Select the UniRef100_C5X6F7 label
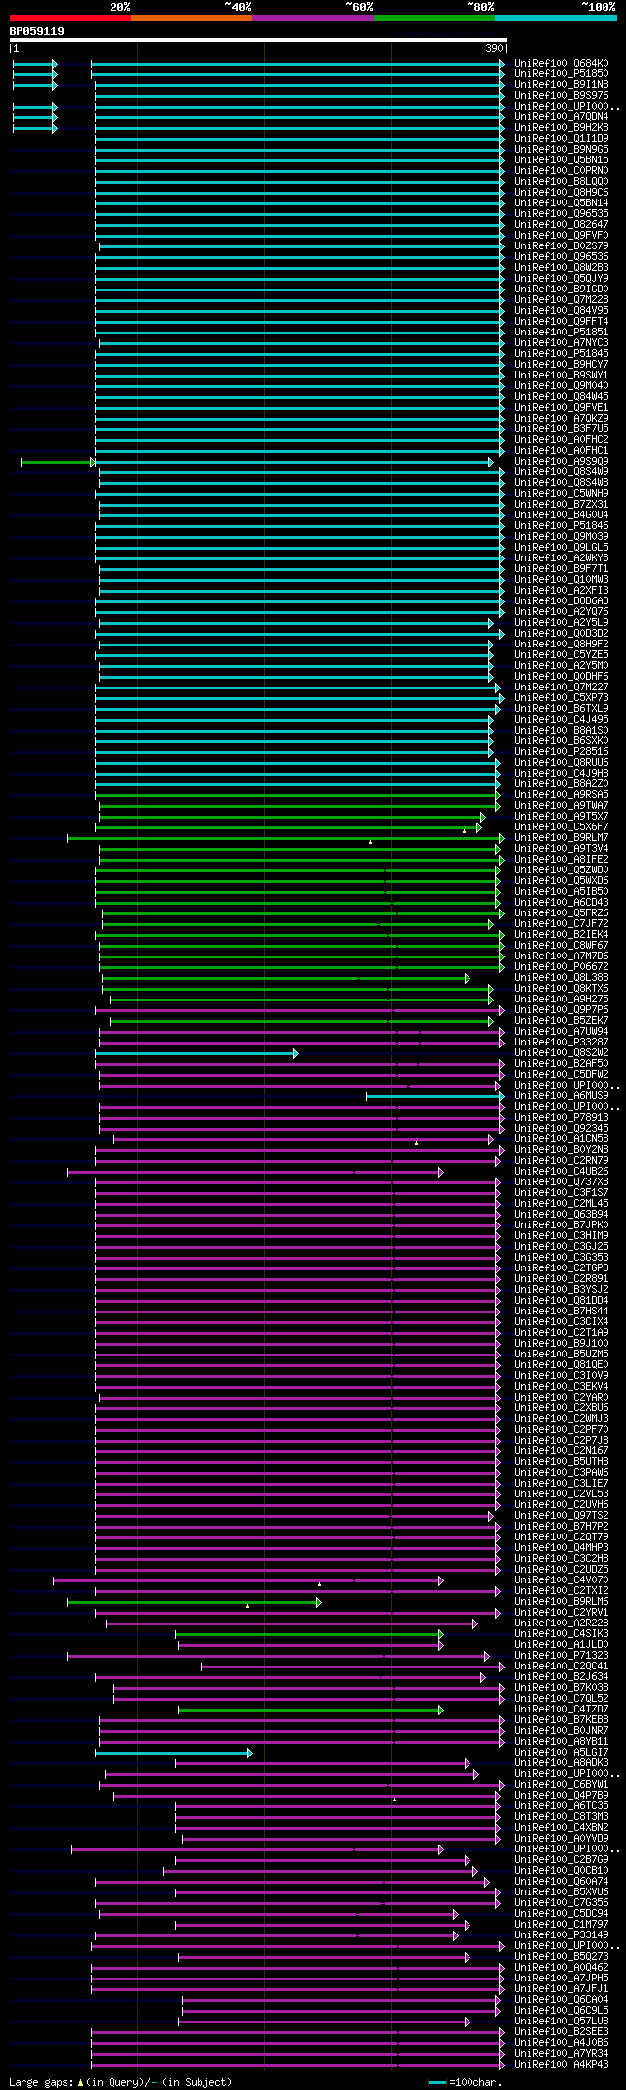Viewport: 626px width, 2090px height. [561, 827]
